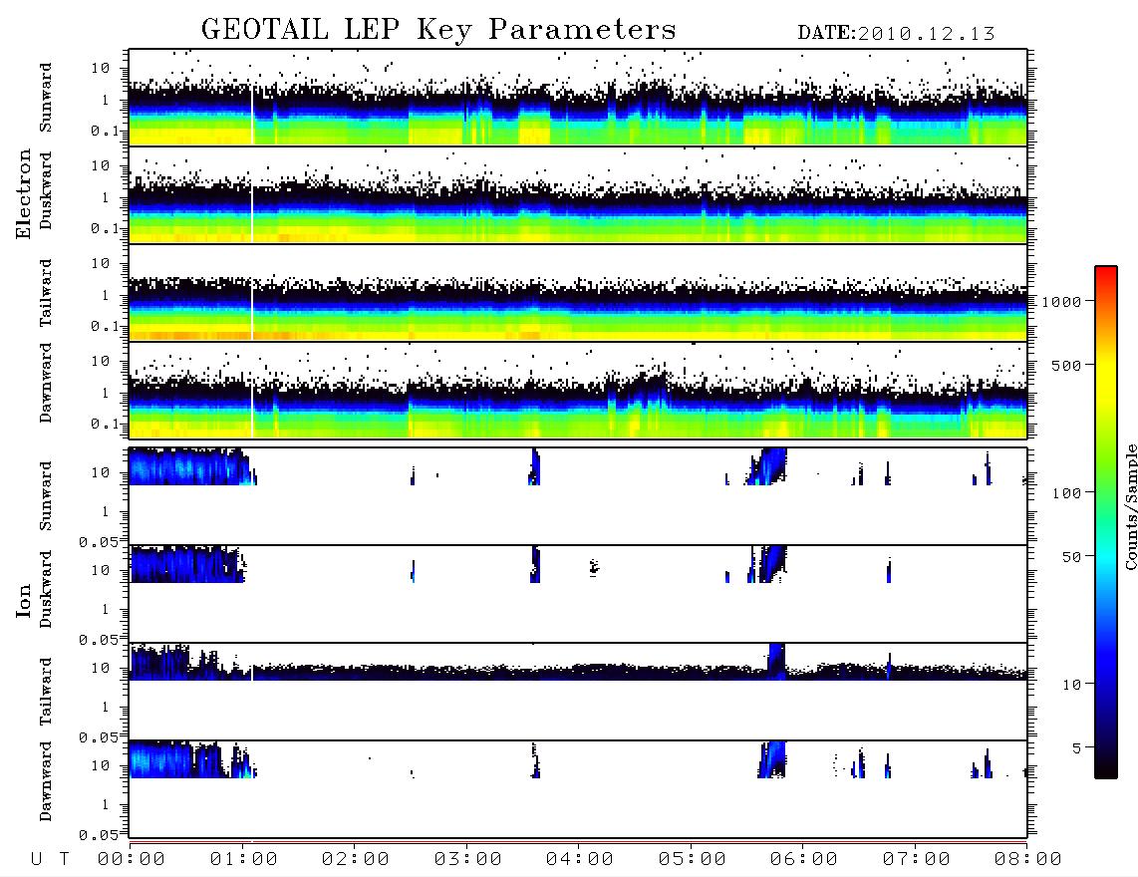The image size is (1138, 877).
Task: Click inside the Electron Duskward spectrogram
Action: [x=578, y=194]
